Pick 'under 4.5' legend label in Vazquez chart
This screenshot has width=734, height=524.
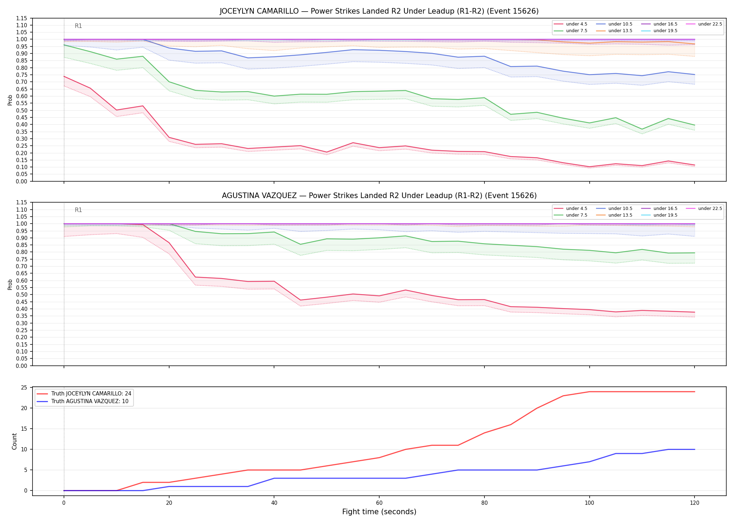(577, 209)
